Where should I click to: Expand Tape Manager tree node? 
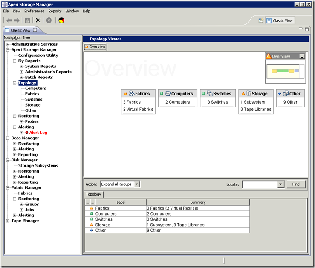coord(8,221)
